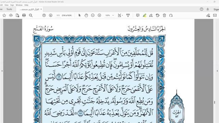Send file by email envelope icon
219x123 pixels.
click(215, 15)
